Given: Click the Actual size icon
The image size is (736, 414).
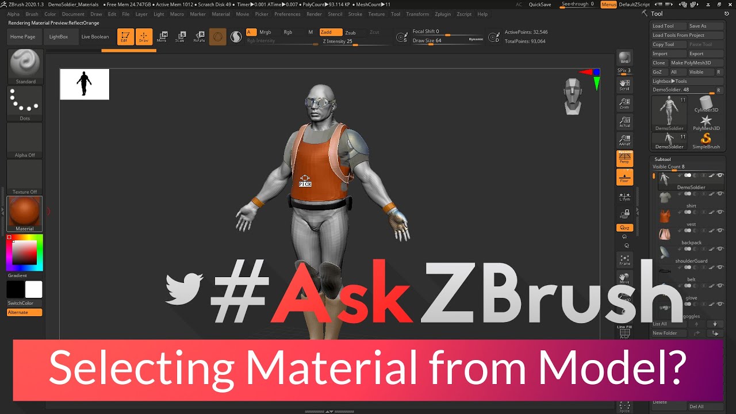Looking at the screenshot, I should pyautogui.click(x=624, y=122).
